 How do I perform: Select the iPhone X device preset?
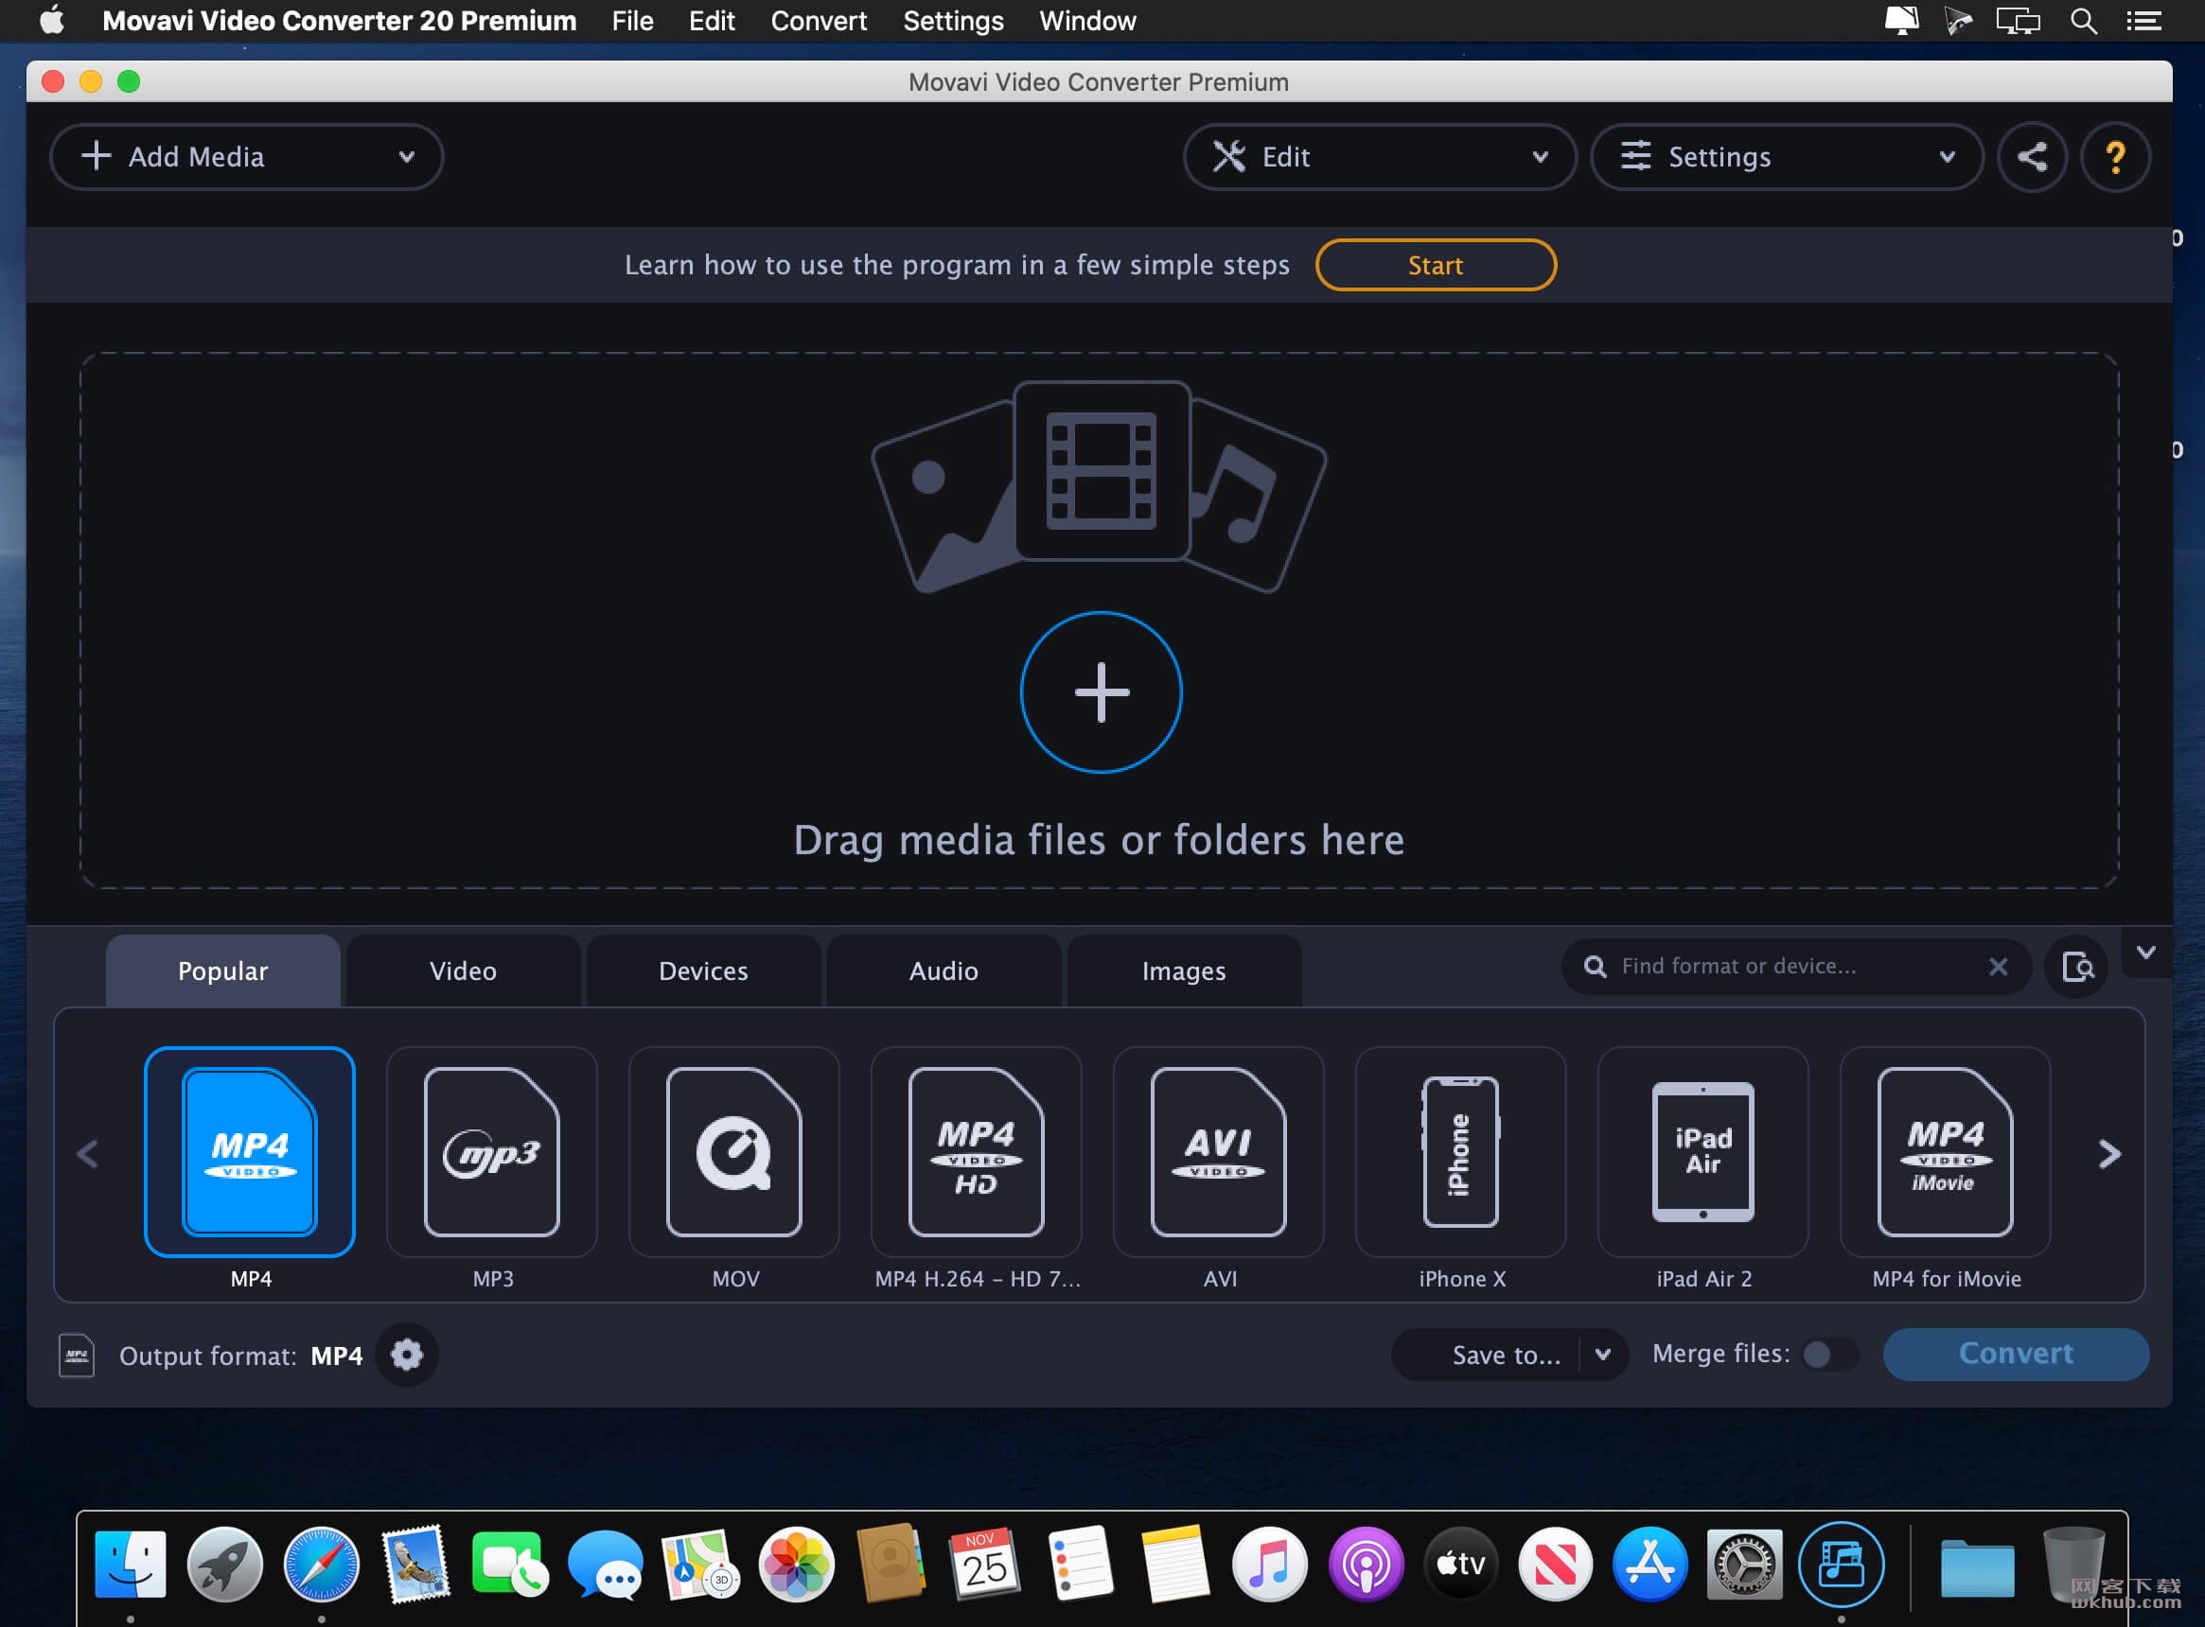click(x=1461, y=1151)
